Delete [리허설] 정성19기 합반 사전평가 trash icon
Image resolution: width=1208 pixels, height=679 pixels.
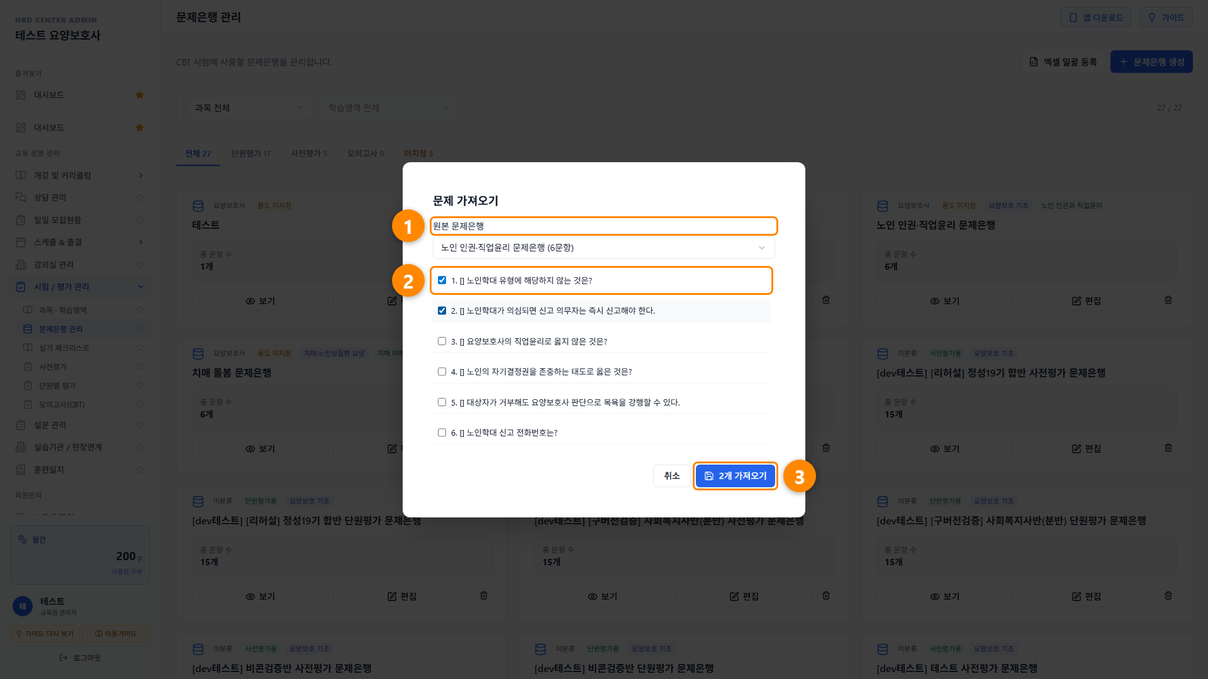tap(1168, 448)
